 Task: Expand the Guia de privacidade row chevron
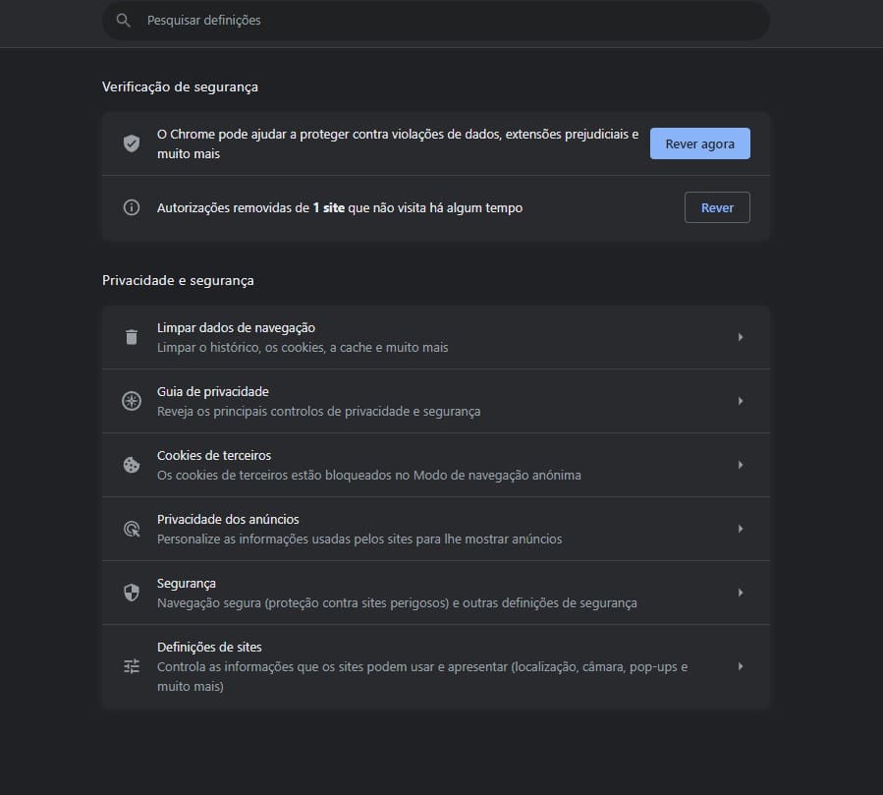point(741,400)
